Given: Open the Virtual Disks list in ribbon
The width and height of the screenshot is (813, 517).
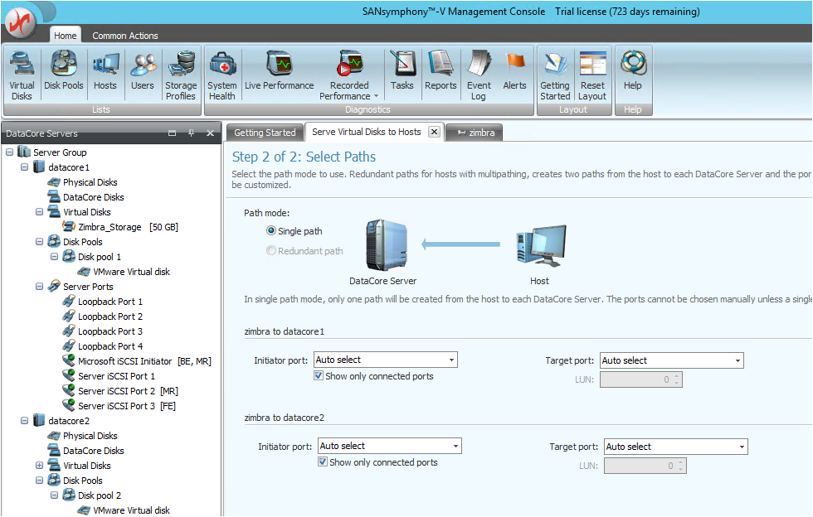Looking at the screenshot, I should 22,75.
